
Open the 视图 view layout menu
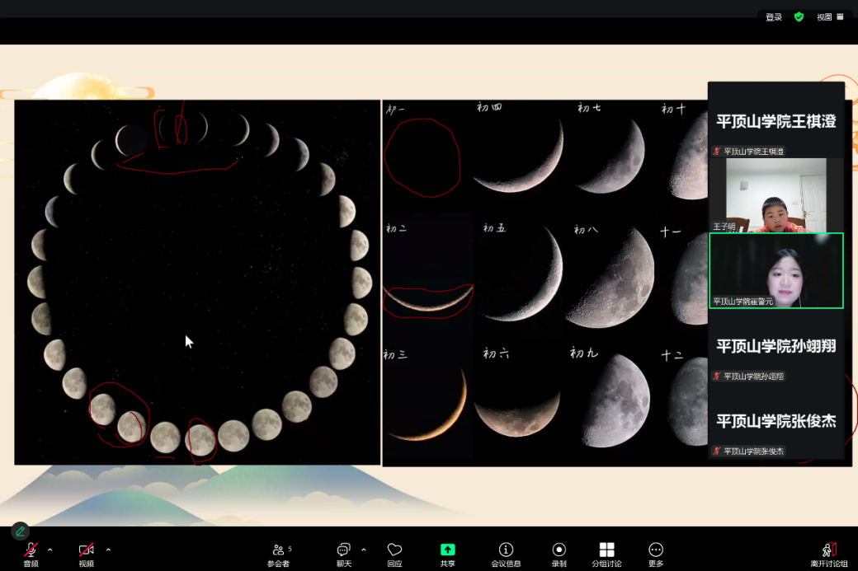click(829, 17)
